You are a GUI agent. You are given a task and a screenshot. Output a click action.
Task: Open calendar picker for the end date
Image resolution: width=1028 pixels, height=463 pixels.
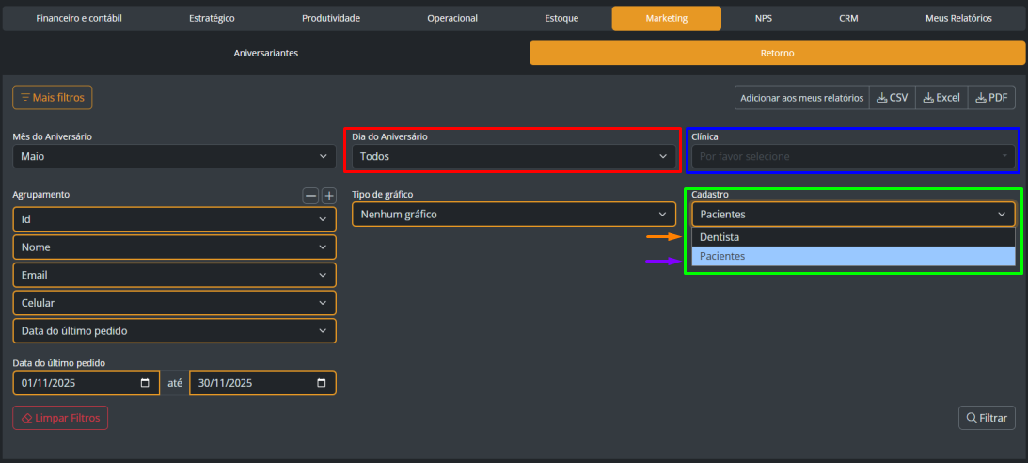point(322,383)
